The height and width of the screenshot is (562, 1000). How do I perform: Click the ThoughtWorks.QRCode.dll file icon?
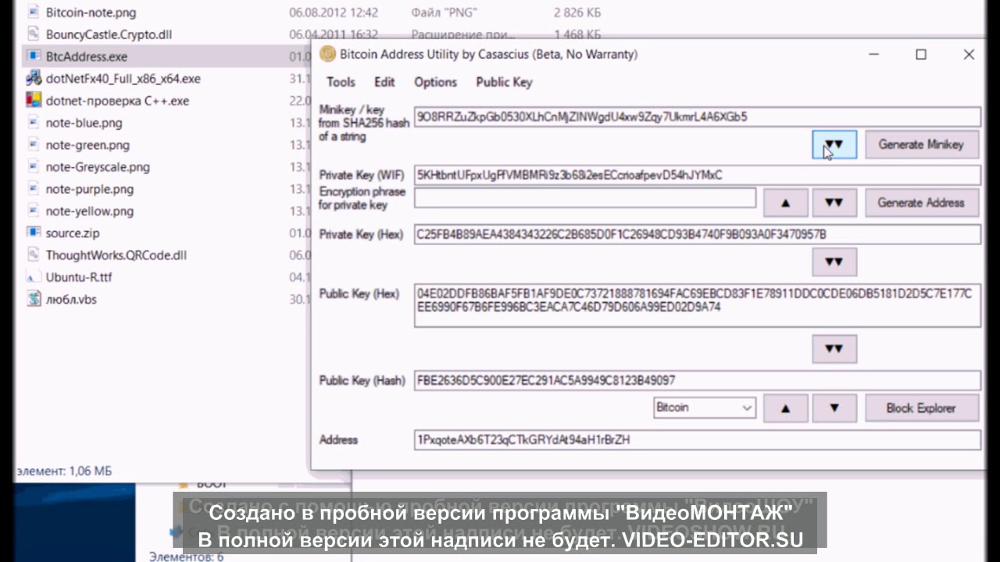[34, 255]
